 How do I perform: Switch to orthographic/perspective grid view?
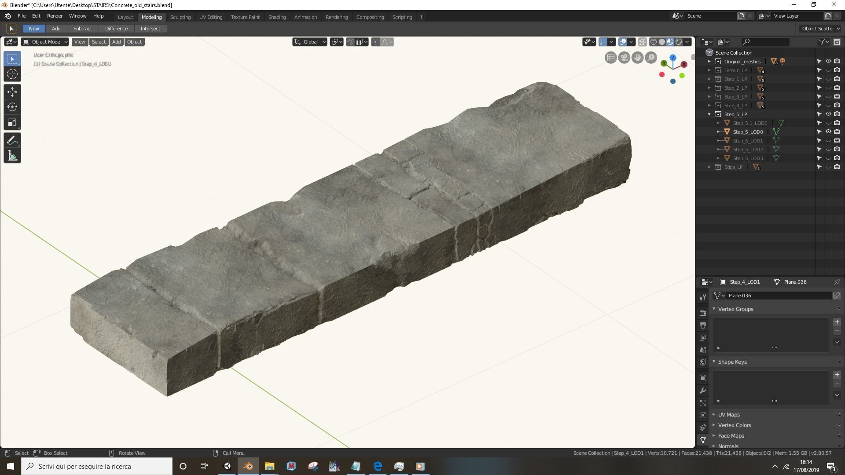pos(610,58)
